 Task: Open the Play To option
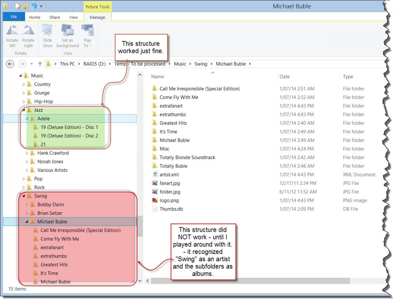88,30
